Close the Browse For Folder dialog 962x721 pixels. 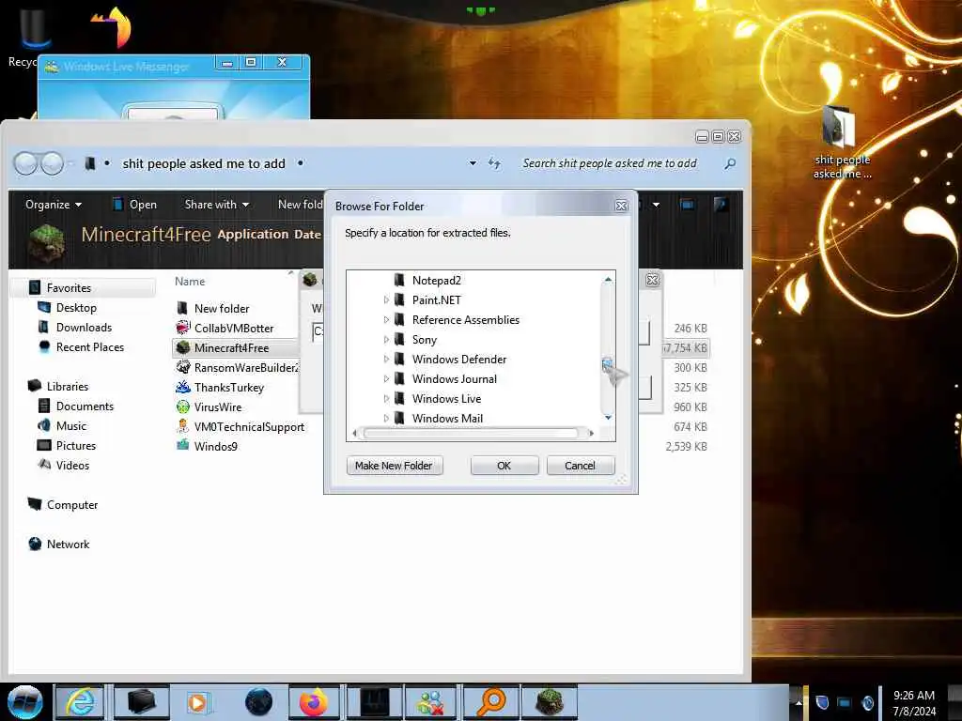622,206
